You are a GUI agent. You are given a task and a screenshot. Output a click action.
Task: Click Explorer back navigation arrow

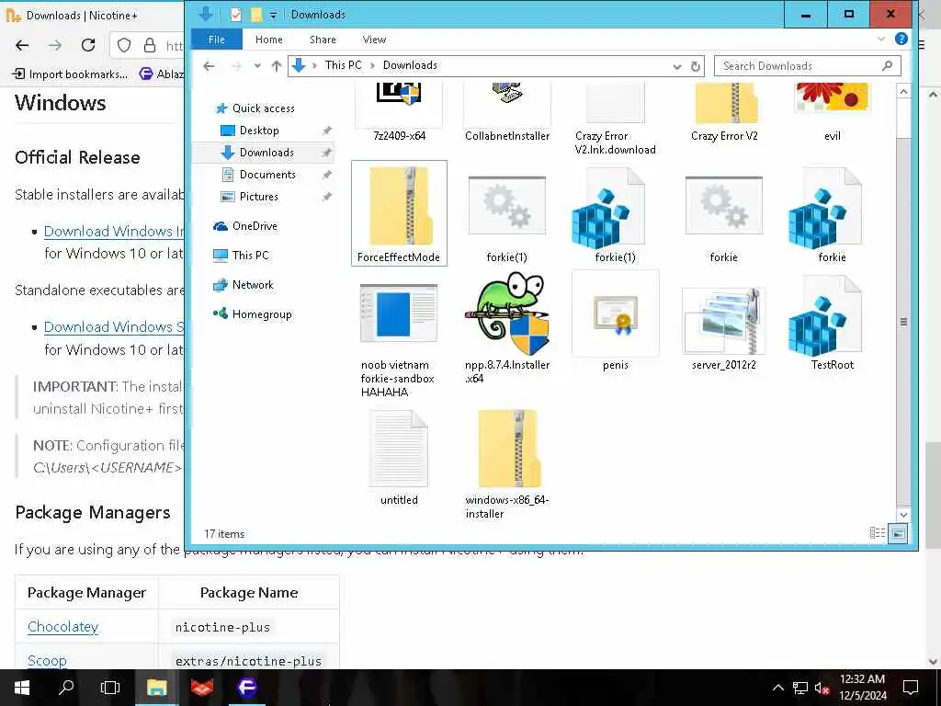pyautogui.click(x=209, y=66)
